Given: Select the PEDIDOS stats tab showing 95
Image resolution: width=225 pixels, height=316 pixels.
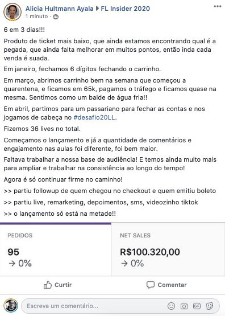Looking at the screenshot, I should coord(56,249).
